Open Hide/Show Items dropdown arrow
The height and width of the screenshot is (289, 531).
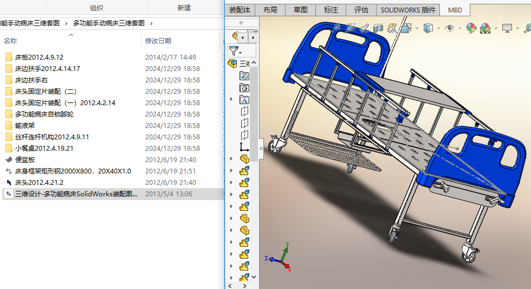(x=460, y=28)
